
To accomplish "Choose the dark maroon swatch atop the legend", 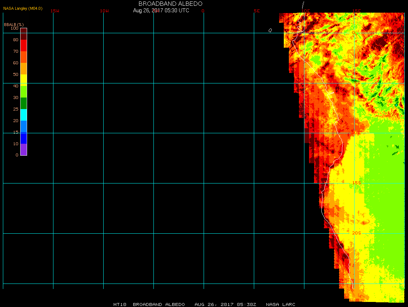I will pyautogui.click(x=23, y=34).
